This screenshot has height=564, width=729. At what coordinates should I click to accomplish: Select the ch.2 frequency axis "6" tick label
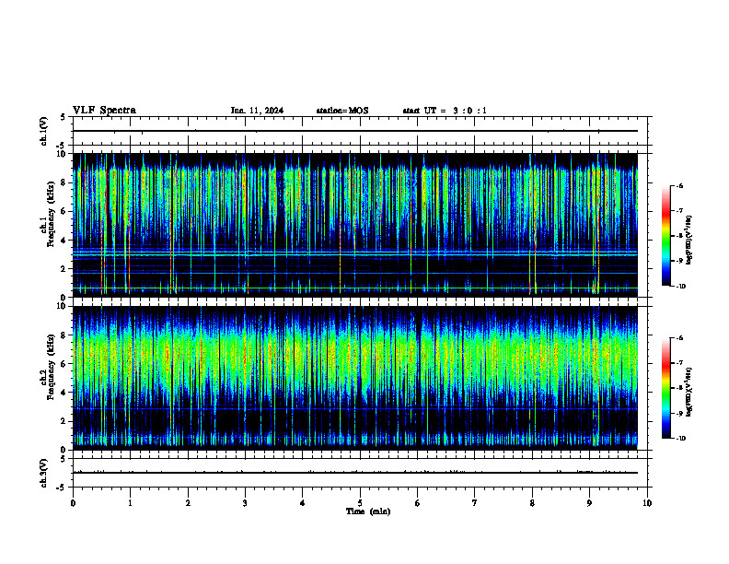pyautogui.click(x=65, y=364)
